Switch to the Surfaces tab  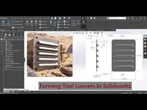coord(14,30)
